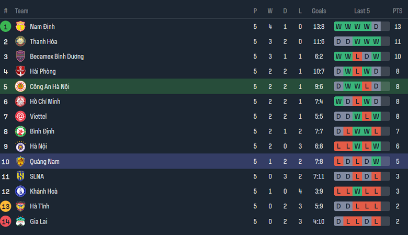Click Khánh Hoà's green W form badge
Viewport: 408px width, 235px height.
coord(357,192)
